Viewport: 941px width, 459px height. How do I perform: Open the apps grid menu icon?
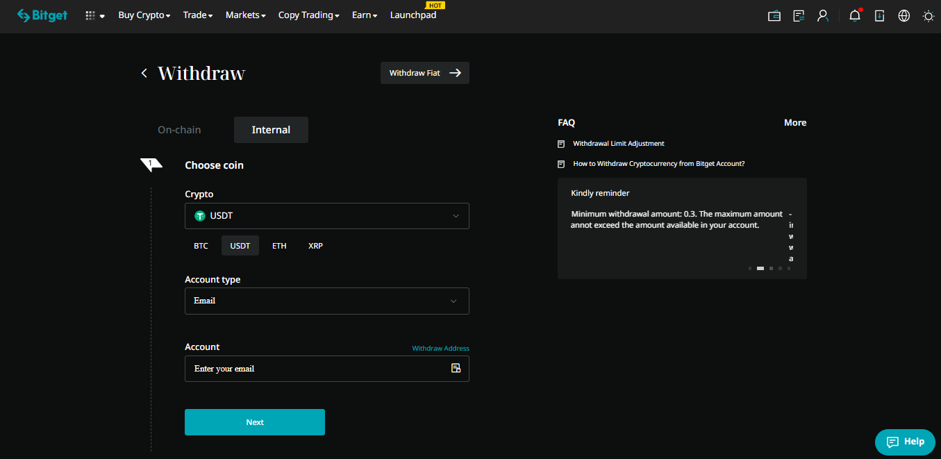(90, 15)
